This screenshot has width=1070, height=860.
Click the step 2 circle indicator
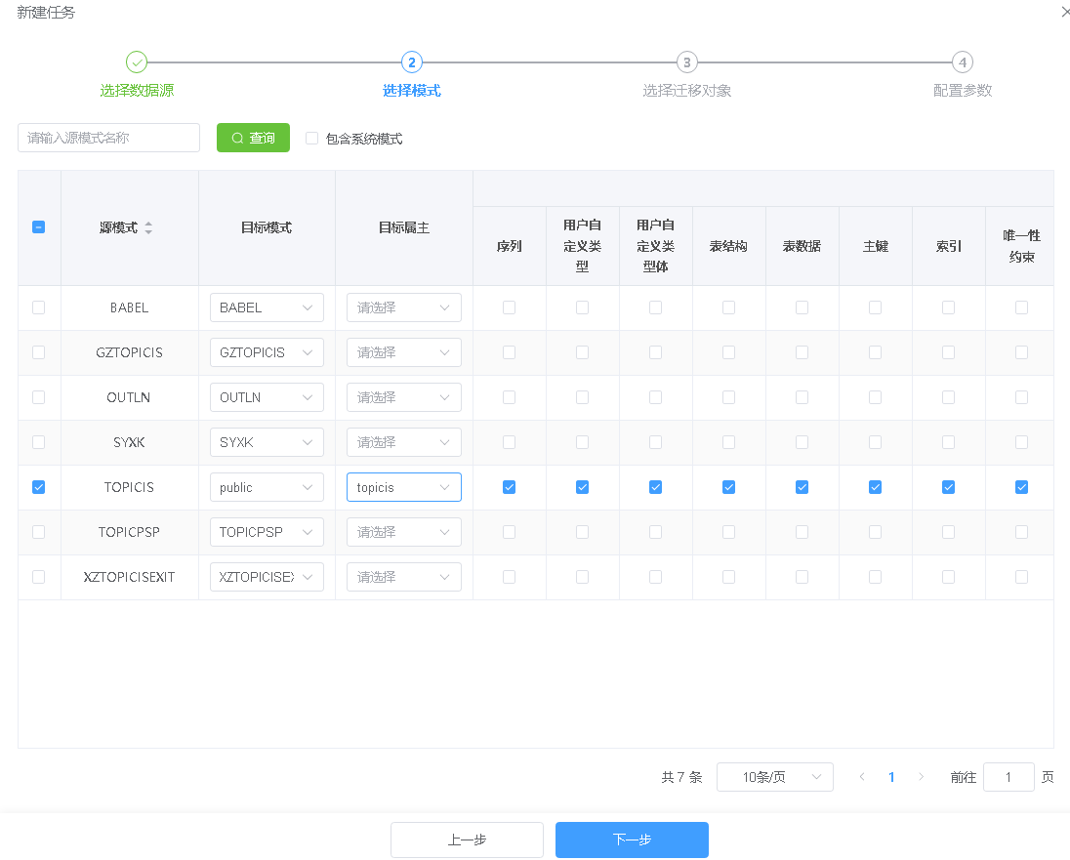412,62
